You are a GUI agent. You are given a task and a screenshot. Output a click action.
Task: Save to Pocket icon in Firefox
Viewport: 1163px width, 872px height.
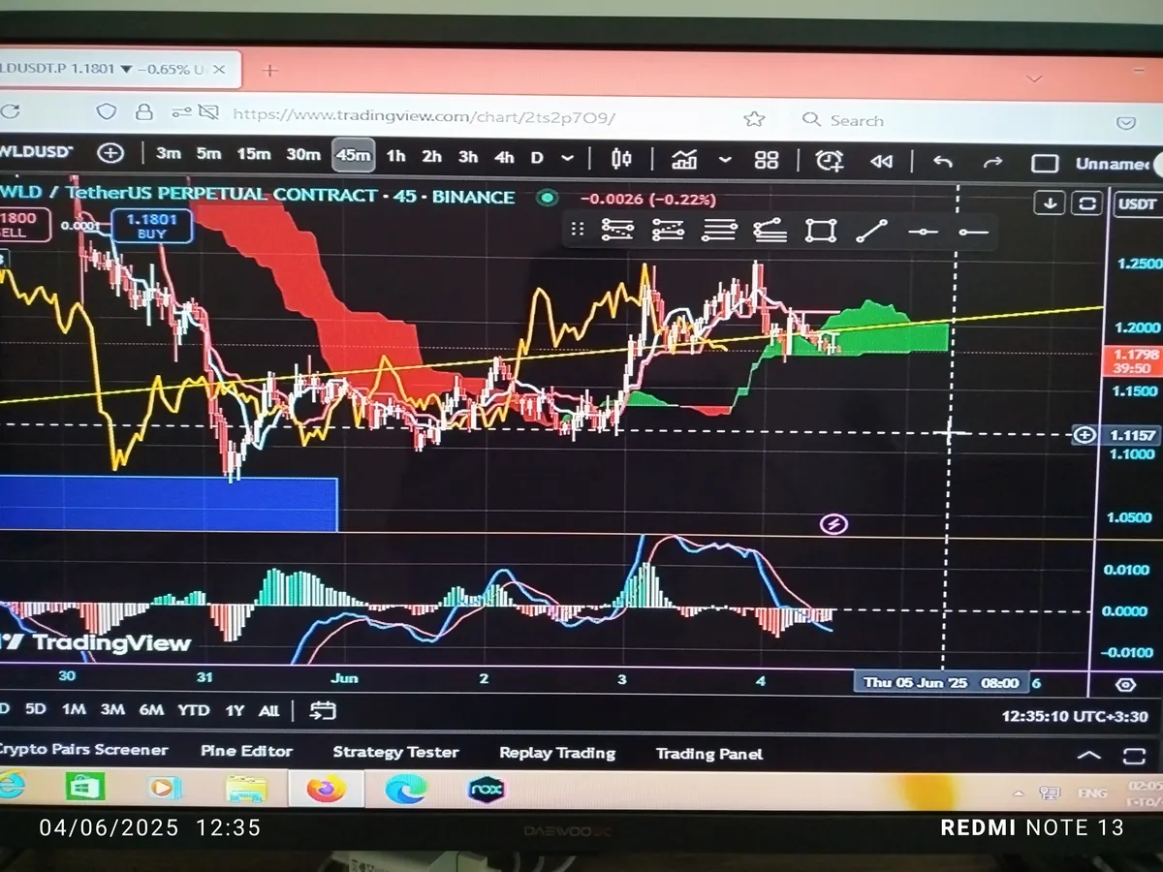[1126, 123]
